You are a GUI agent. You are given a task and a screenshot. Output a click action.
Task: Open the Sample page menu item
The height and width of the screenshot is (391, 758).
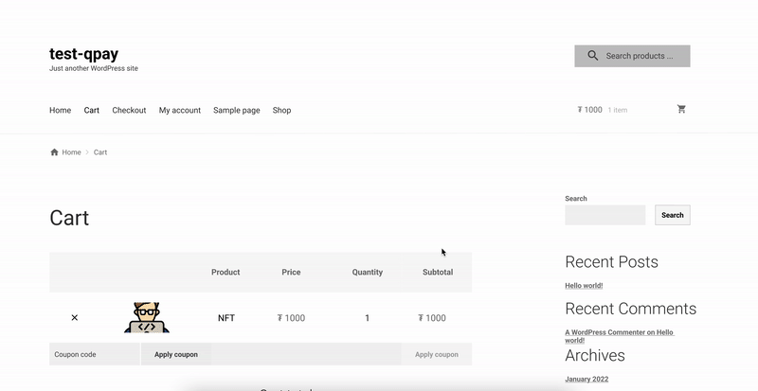coord(236,110)
